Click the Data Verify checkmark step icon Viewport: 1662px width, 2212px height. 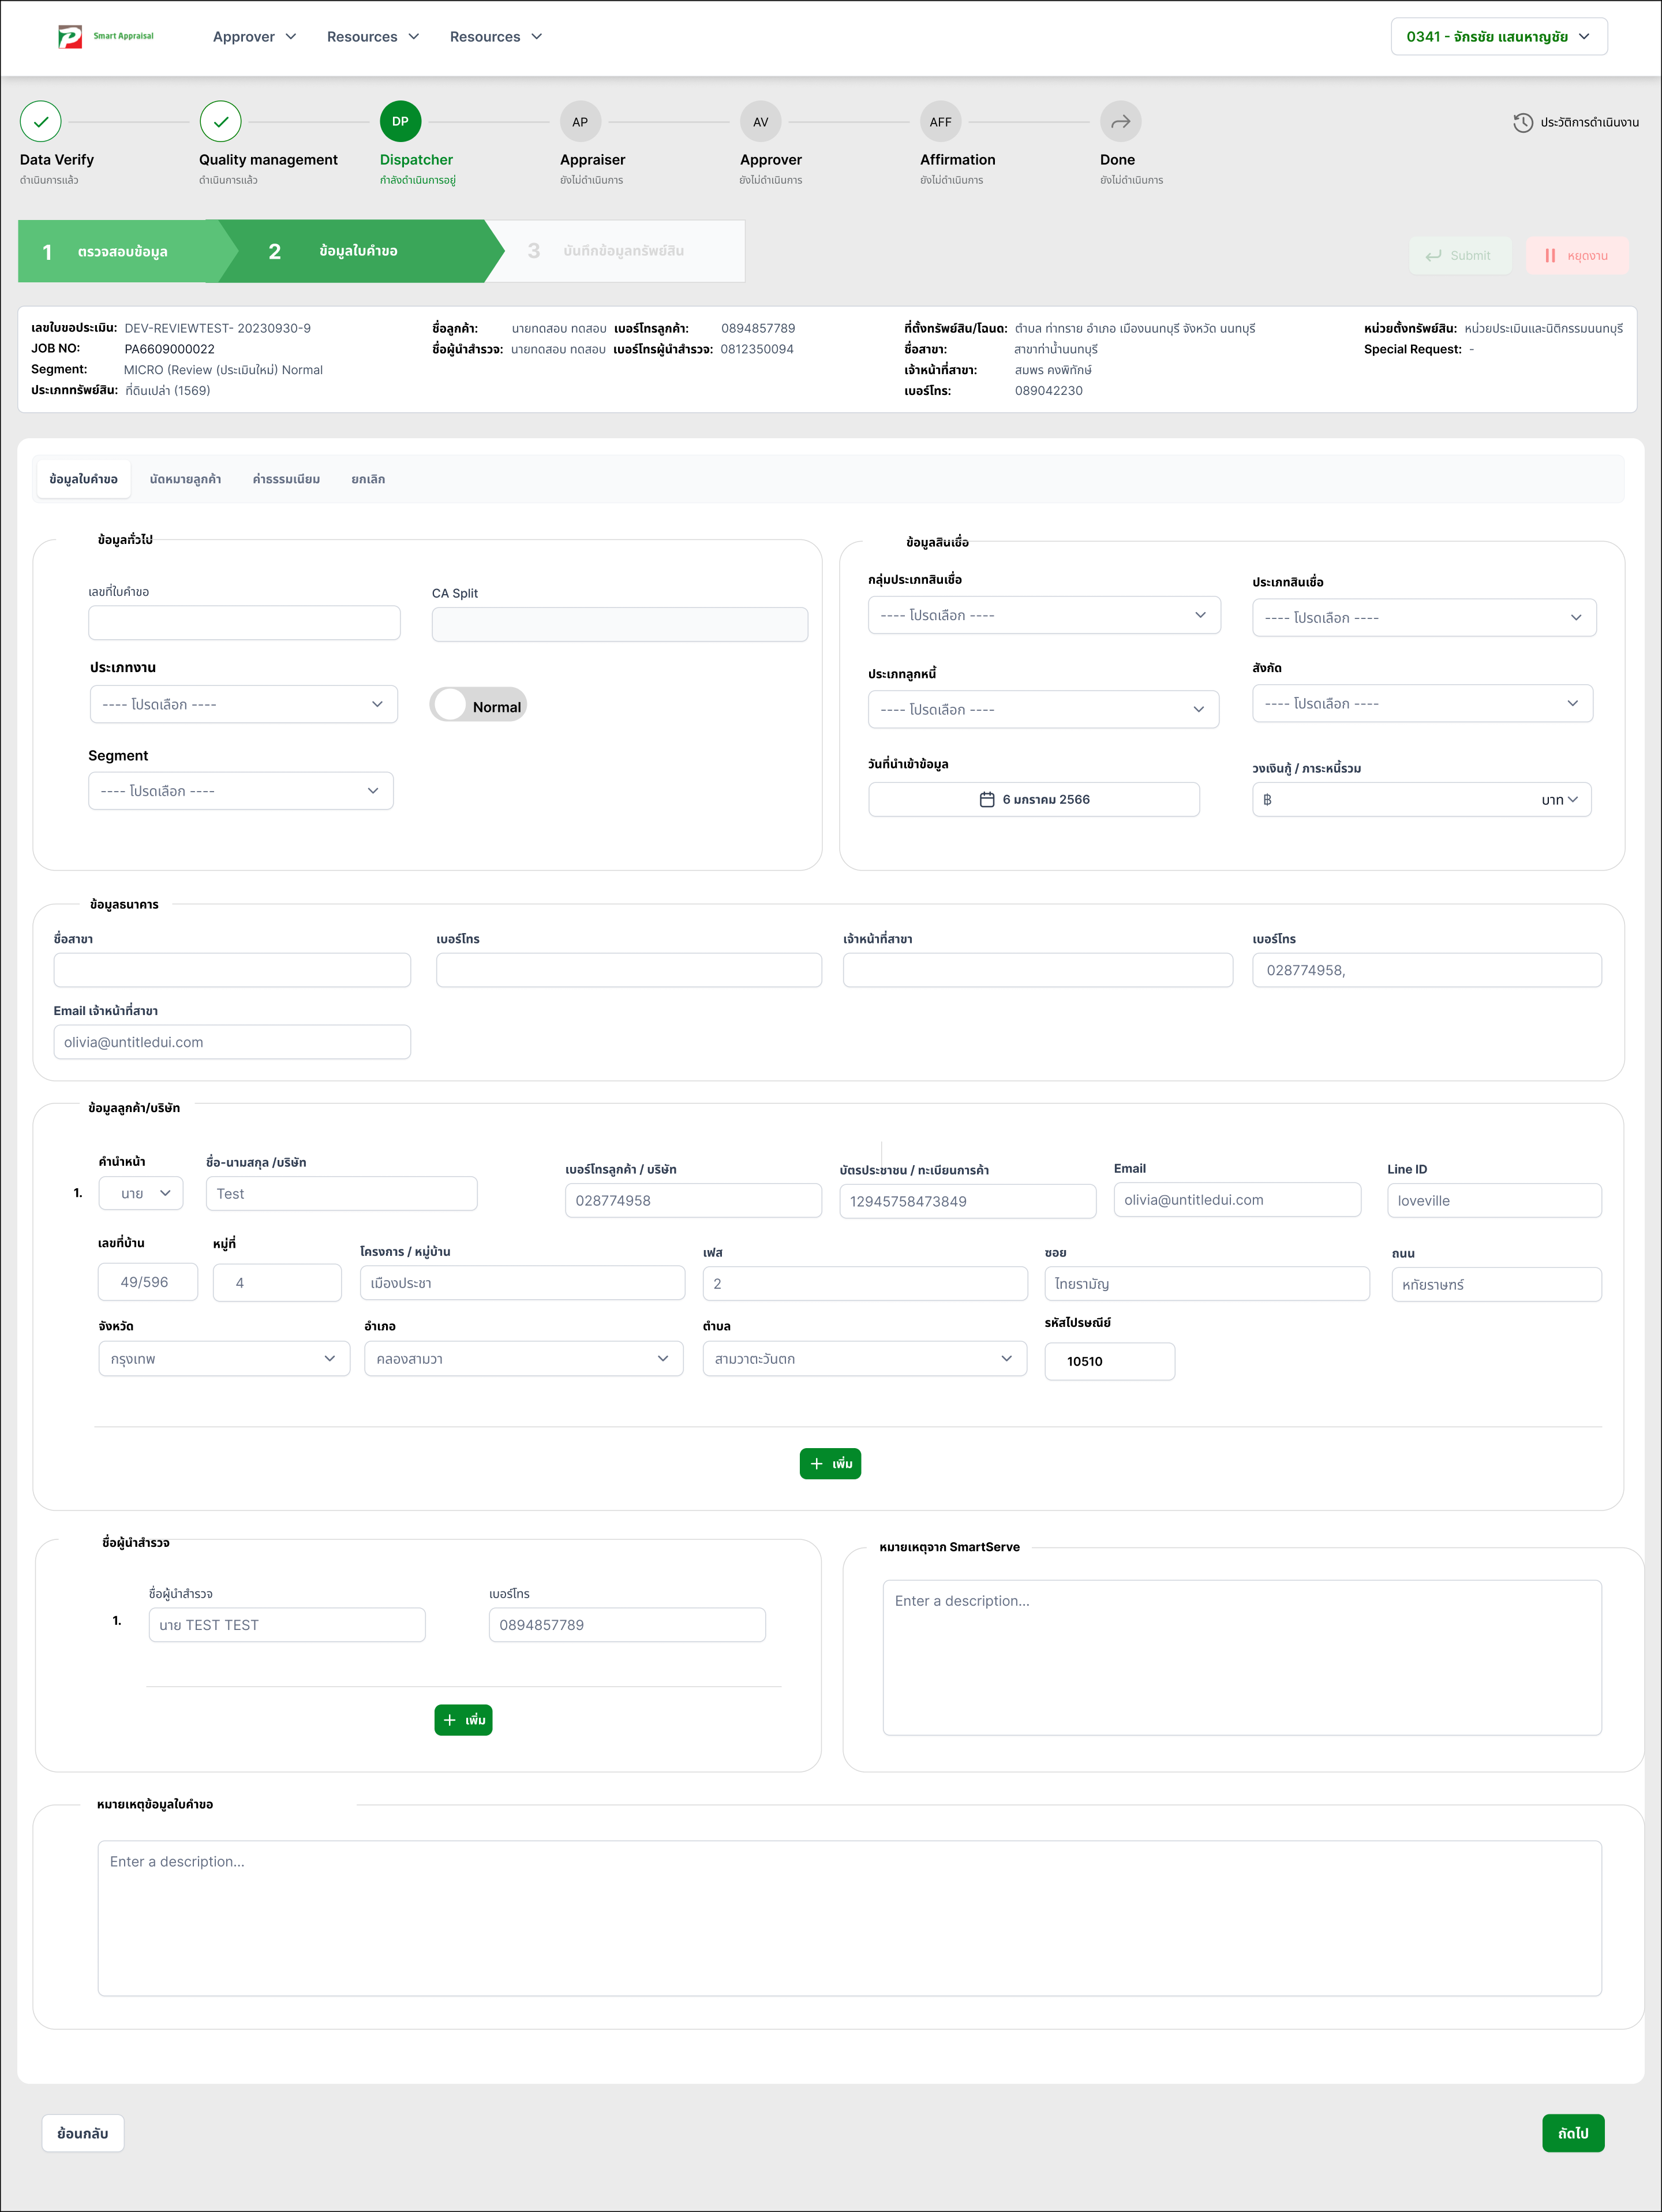coord(41,122)
